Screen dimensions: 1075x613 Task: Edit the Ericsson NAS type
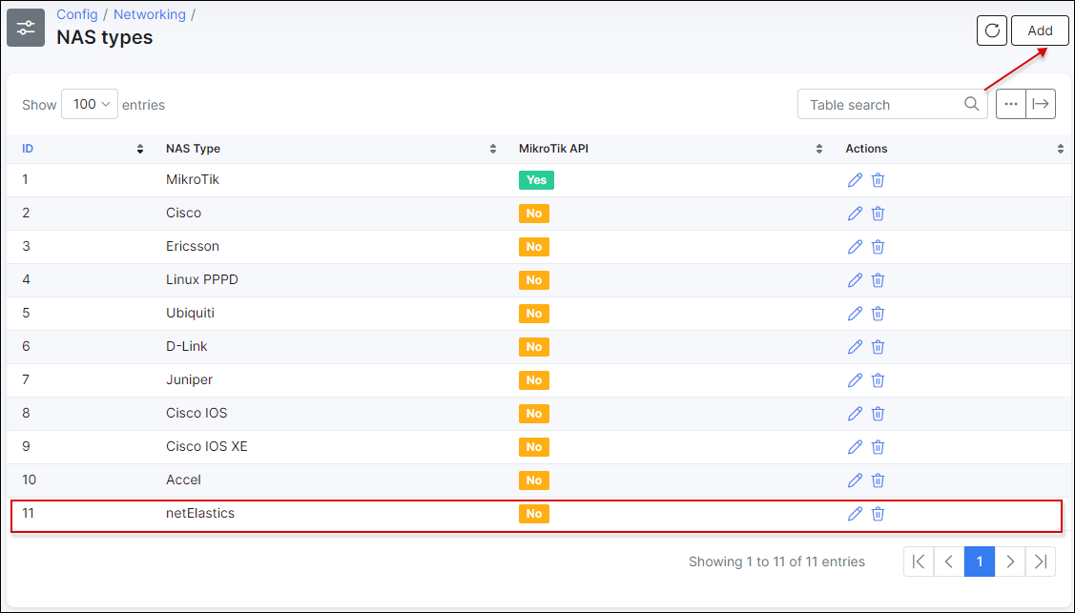[855, 247]
